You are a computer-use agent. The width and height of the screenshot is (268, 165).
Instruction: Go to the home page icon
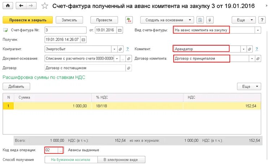coord(8,6)
